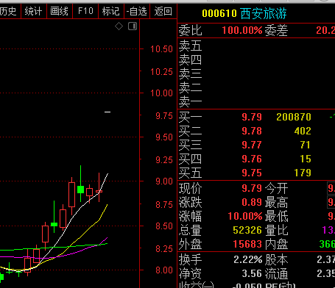The image size is (335, 288).
Task: Open F10 company information
Action: pos(85,11)
